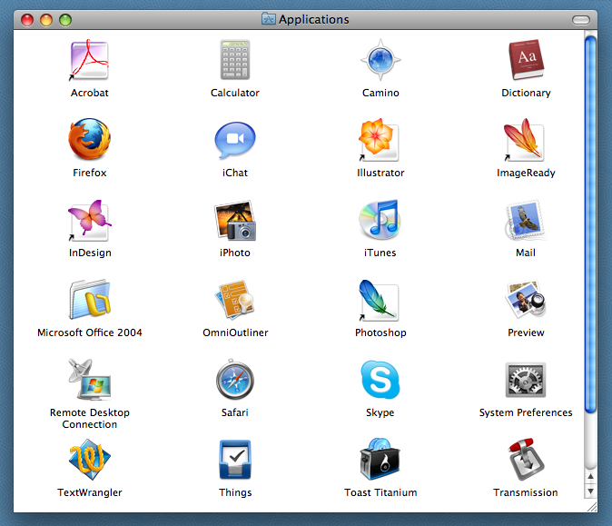Select the Skype application icon

coord(380,381)
